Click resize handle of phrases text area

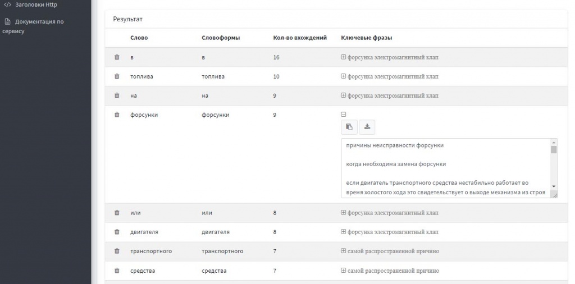[x=554, y=194]
